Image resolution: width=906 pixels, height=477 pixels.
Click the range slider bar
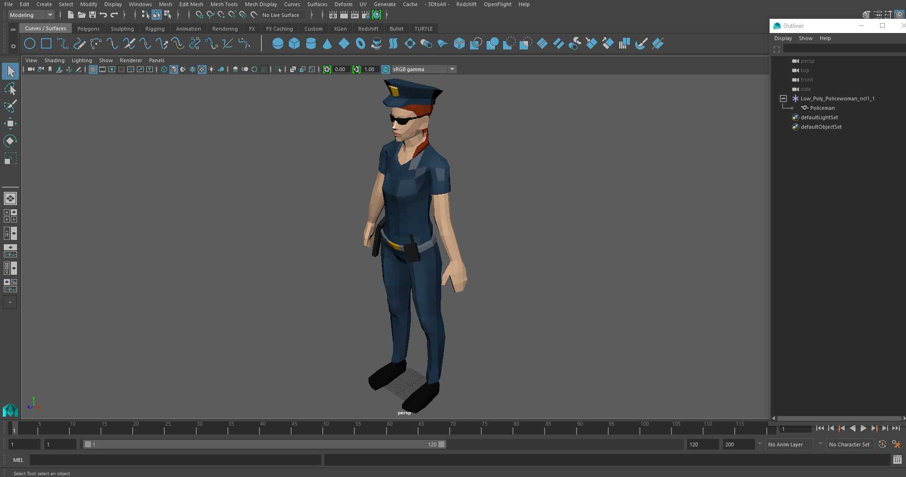click(x=264, y=444)
